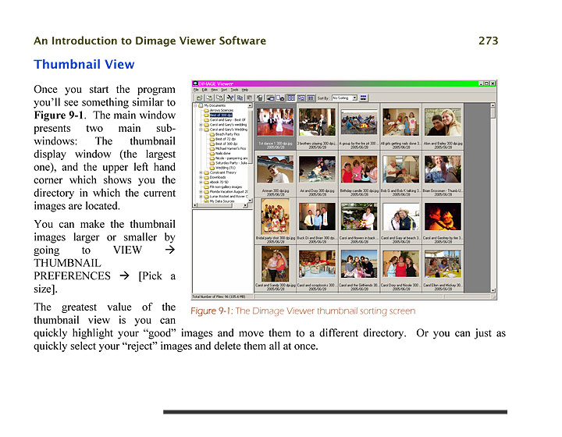Click the DiMAGE Viewer title bar icon

click(195, 83)
